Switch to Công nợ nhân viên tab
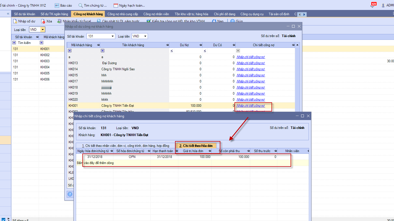394x221 pixels. click(x=156, y=14)
